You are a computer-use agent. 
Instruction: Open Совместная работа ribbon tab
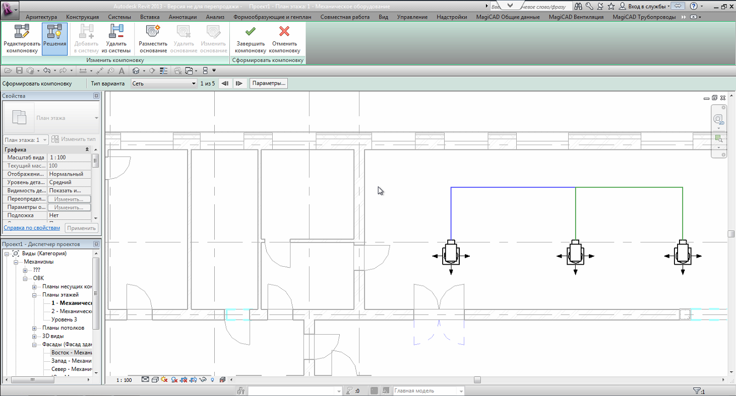tap(345, 17)
